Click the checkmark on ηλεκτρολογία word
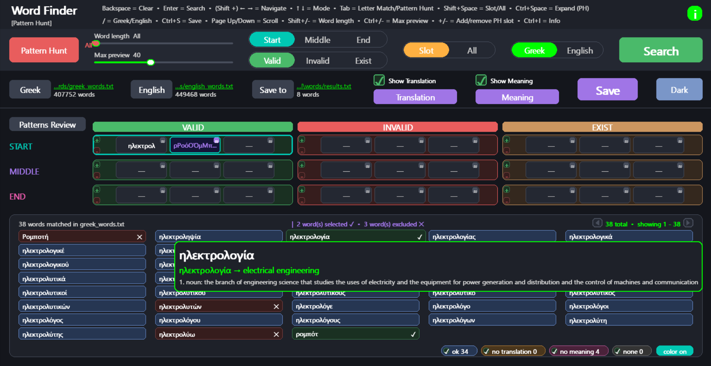This screenshot has width=711, height=366. click(419, 237)
